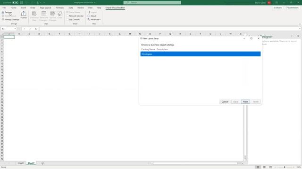The height and width of the screenshot is (169, 302).
Task: Collapse the ribbon with the chevron
Action: click(x=300, y=24)
